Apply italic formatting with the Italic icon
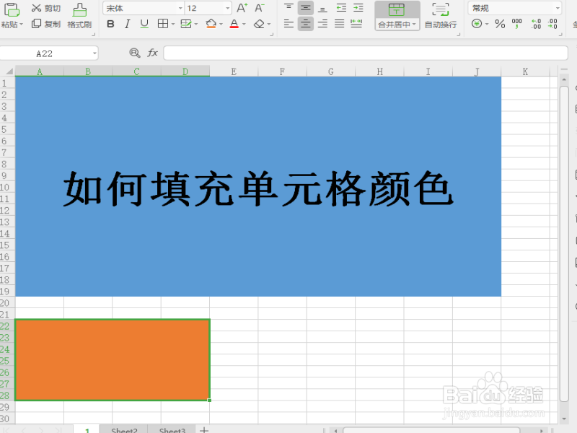Image resolution: width=577 pixels, height=433 pixels. point(128,24)
